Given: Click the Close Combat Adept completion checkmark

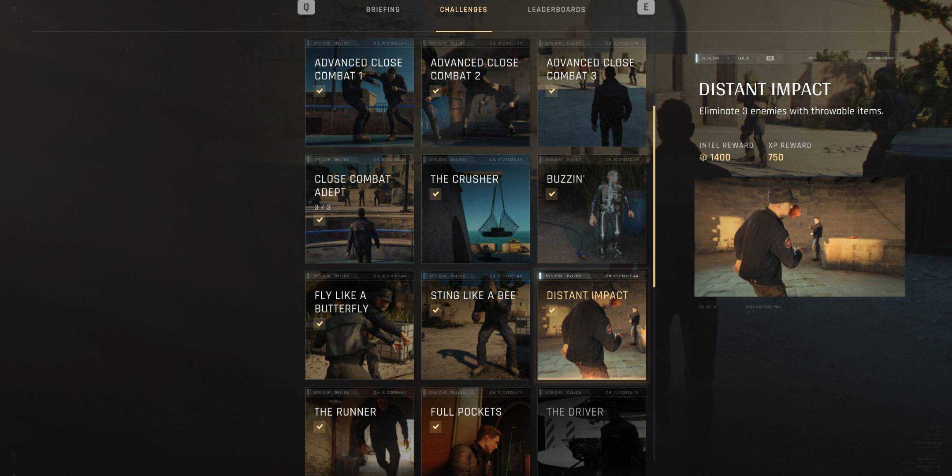Looking at the screenshot, I should (x=320, y=219).
